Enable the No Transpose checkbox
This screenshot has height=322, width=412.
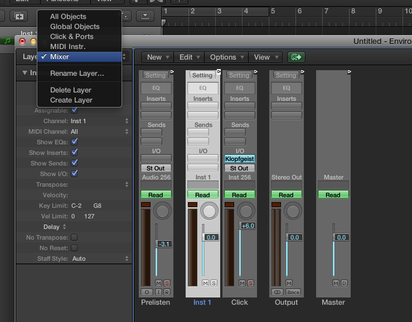point(75,237)
